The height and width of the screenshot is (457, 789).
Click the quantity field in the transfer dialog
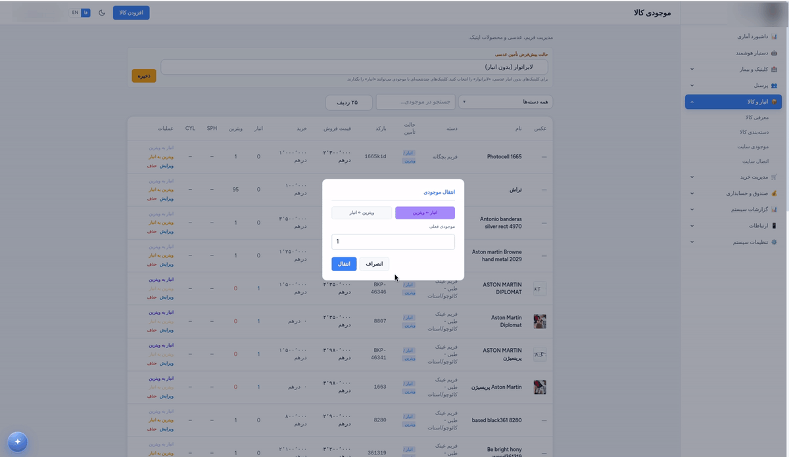(x=393, y=242)
